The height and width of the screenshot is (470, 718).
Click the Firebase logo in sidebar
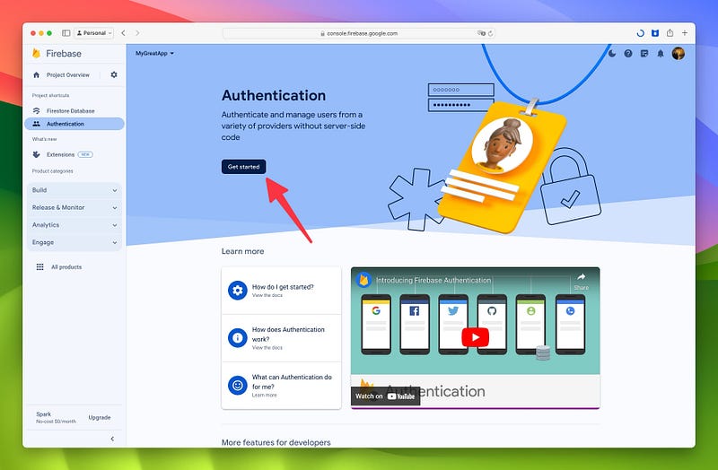point(37,54)
